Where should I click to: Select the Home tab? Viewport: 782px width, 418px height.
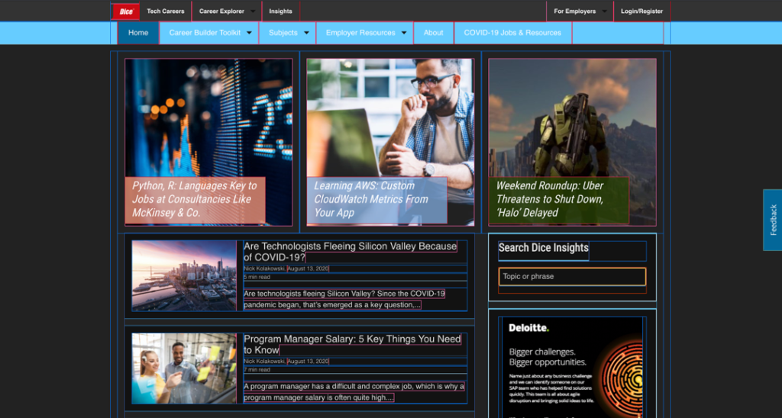[138, 33]
